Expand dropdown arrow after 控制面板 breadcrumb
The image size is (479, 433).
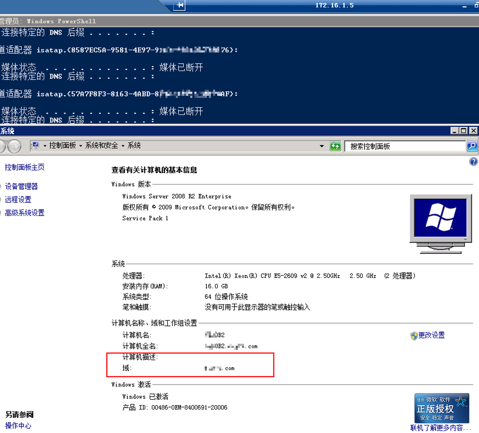pos(81,146)
